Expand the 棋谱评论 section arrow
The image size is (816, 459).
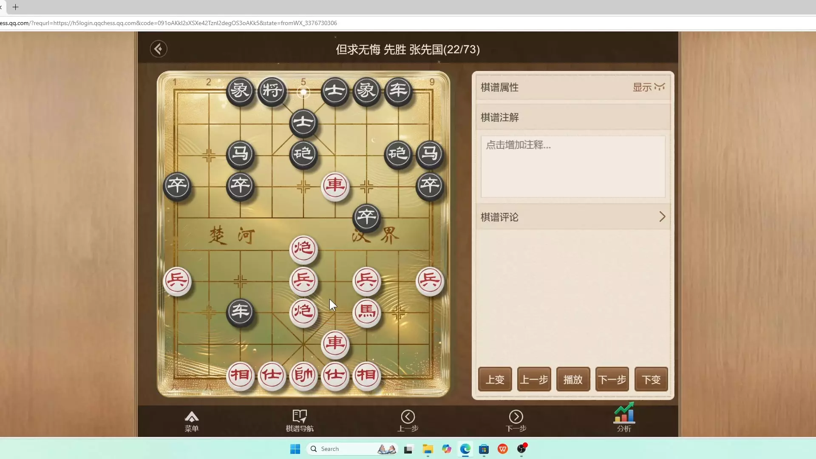662,217
